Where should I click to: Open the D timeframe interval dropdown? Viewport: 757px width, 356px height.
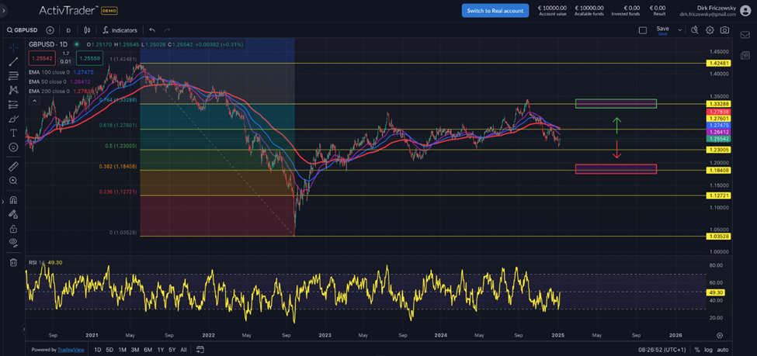coord(68,30)
